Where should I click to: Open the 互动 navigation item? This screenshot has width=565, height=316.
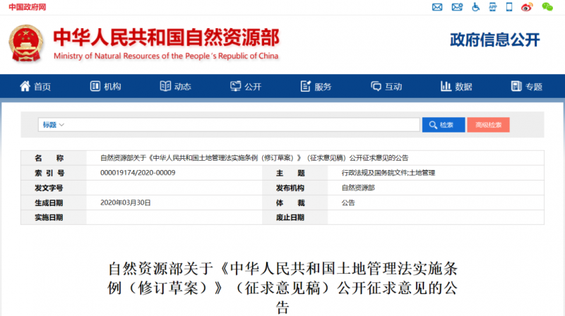click(x=386, y=86)
